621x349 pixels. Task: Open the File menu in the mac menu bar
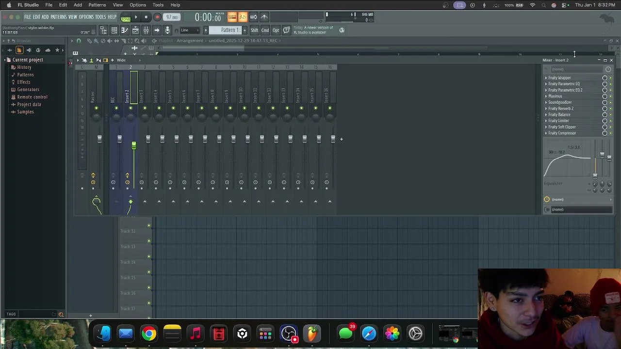click(x=49, y=5)
